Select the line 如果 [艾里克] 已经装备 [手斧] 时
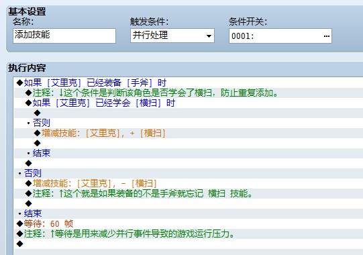This screenshot has height=255, width=363. coord(189,83)
